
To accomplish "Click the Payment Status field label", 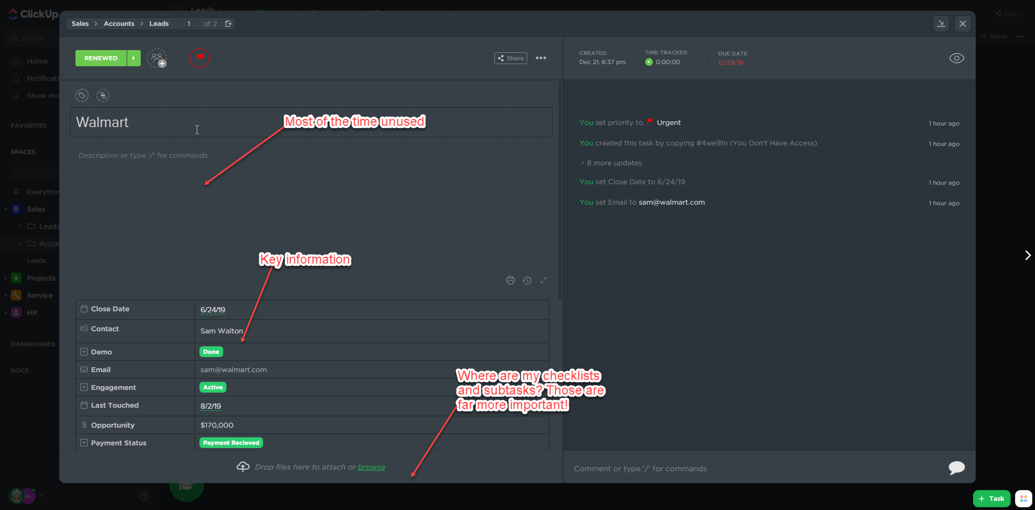I will (119, 443).
